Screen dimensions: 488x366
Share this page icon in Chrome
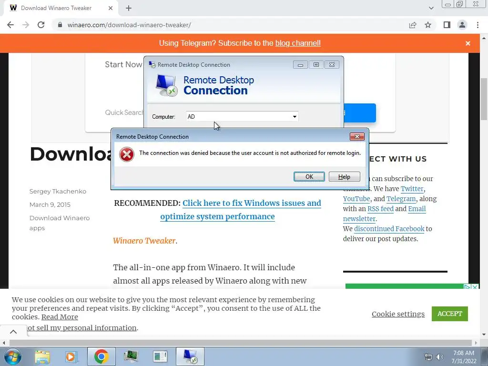[x=413, y=25]
